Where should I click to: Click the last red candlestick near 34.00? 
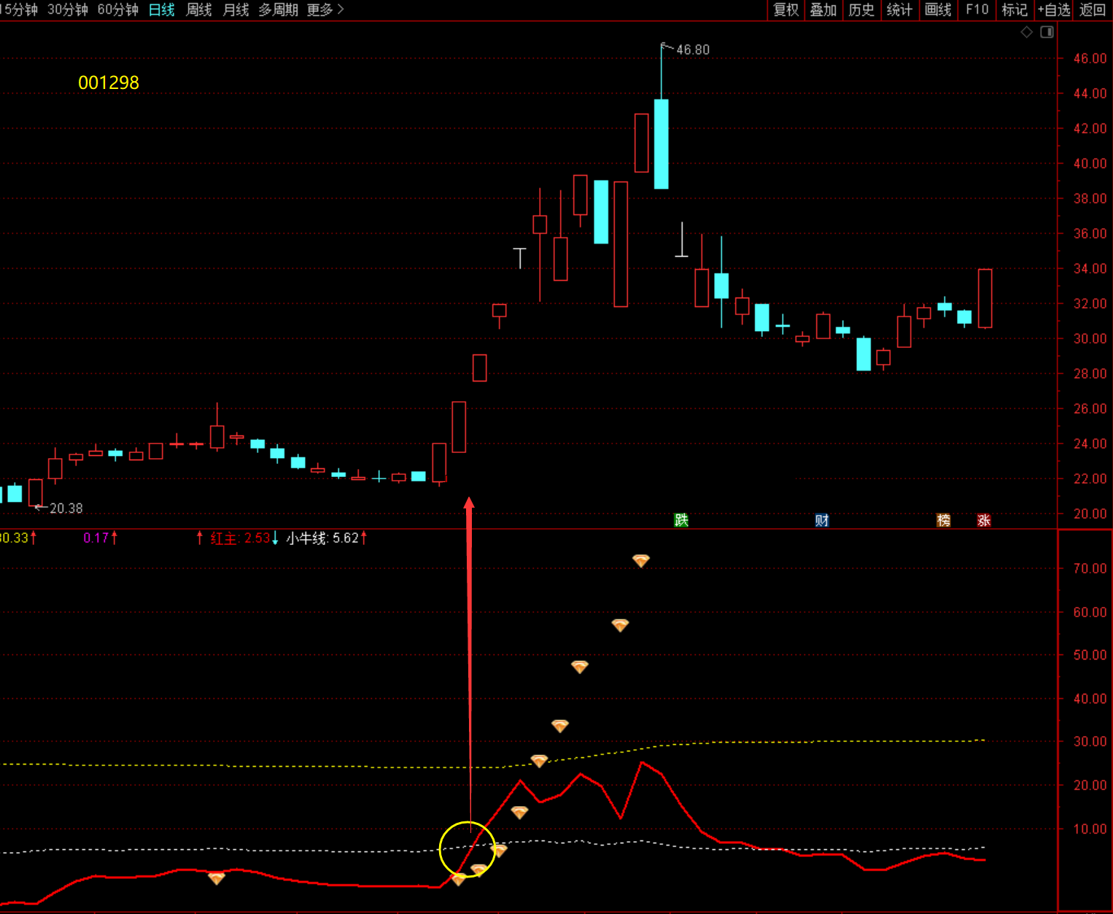[985, 298]
